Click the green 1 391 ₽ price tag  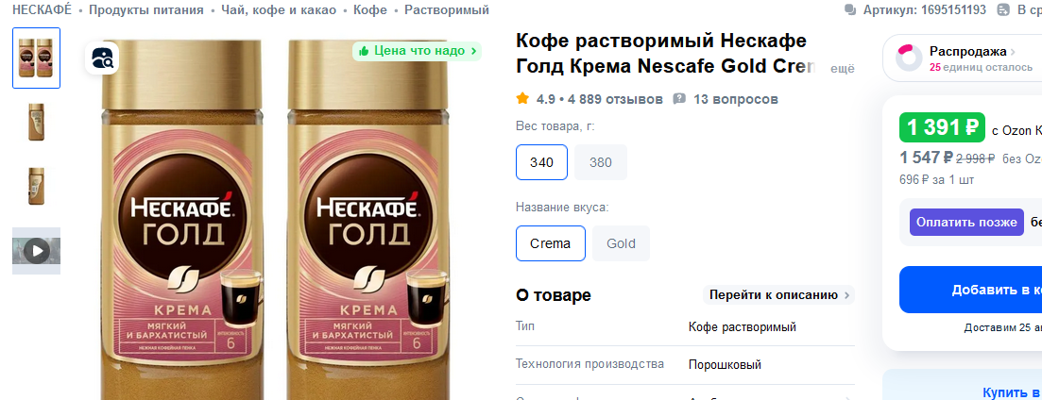[x=942, y=127]
